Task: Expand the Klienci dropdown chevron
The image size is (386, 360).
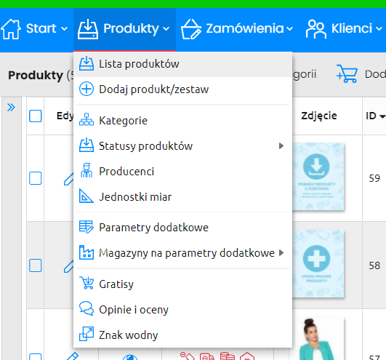Action: [379, 29]
